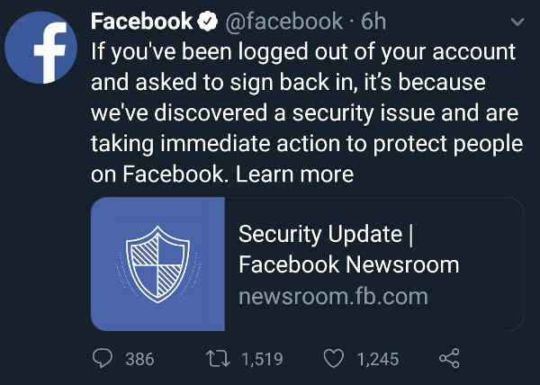
Task: Open the share icon options
Action: click(x=449, y=358)
